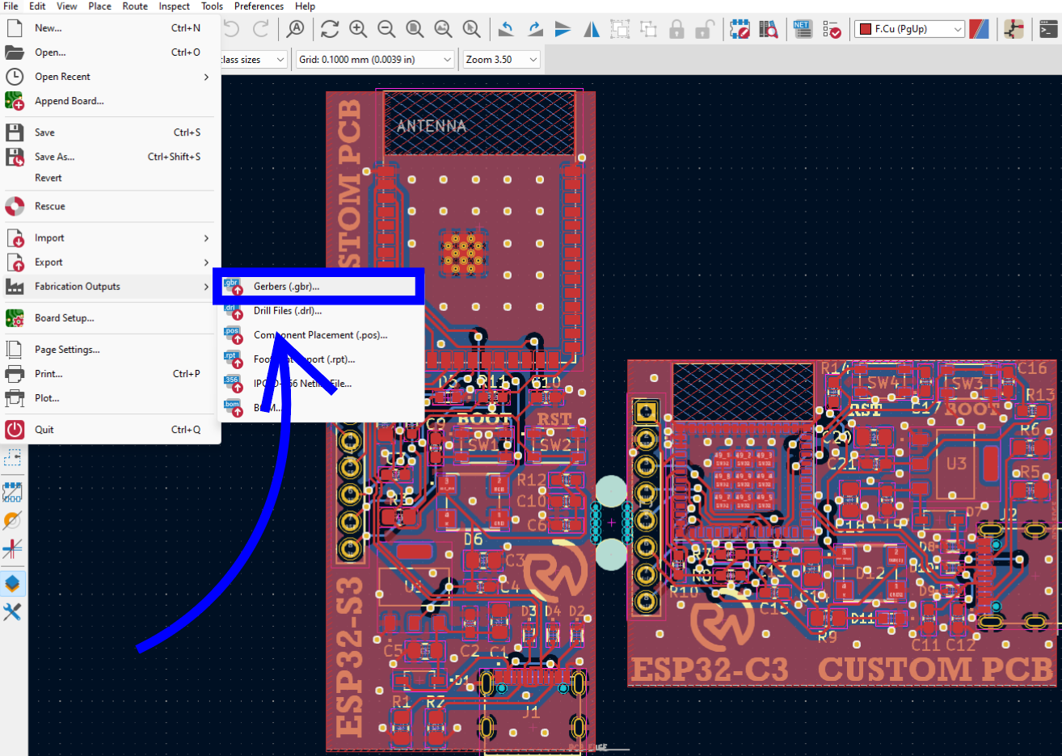
Task: Expand the Export submenu
Action: tap(110, 262)
